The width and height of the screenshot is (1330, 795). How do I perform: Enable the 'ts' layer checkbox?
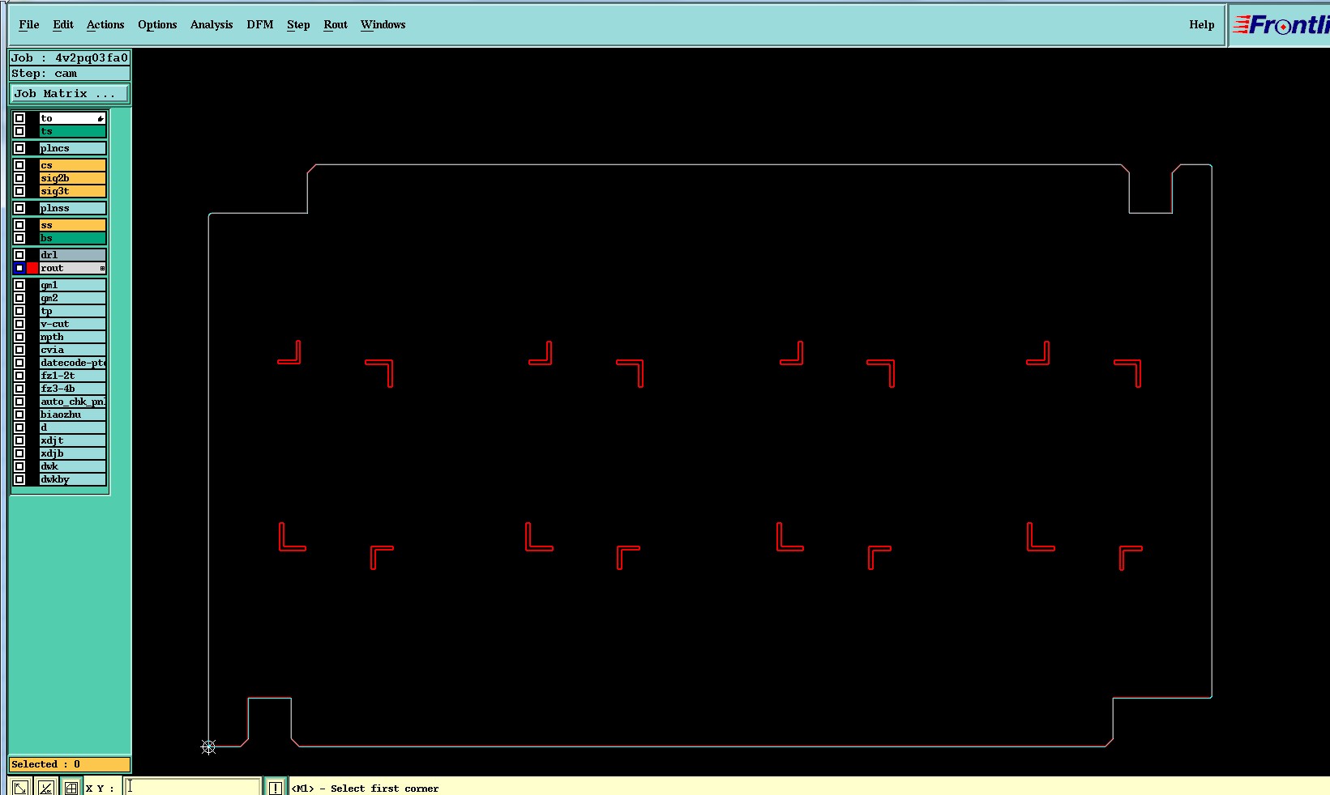[x=19, y=131]
